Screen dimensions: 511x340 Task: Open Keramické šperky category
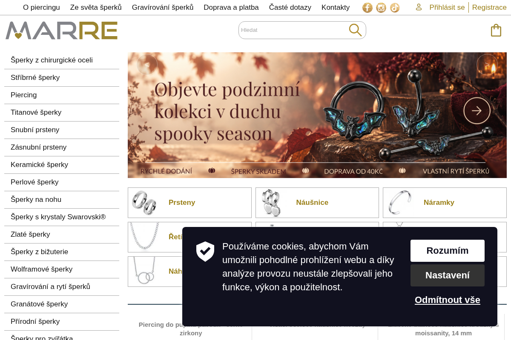(62, 165)
